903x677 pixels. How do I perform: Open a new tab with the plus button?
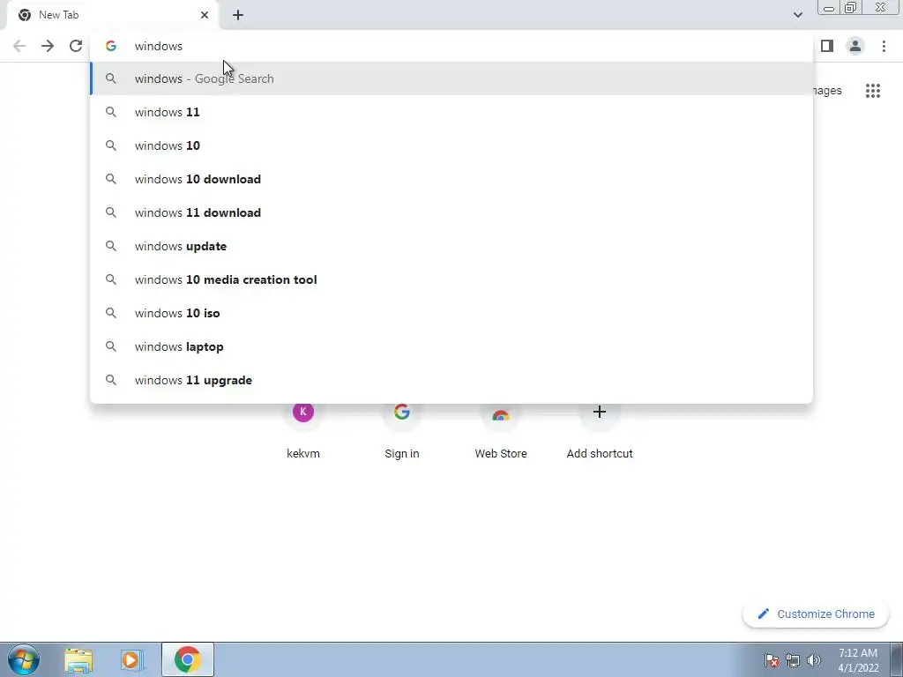coord(238,15)
